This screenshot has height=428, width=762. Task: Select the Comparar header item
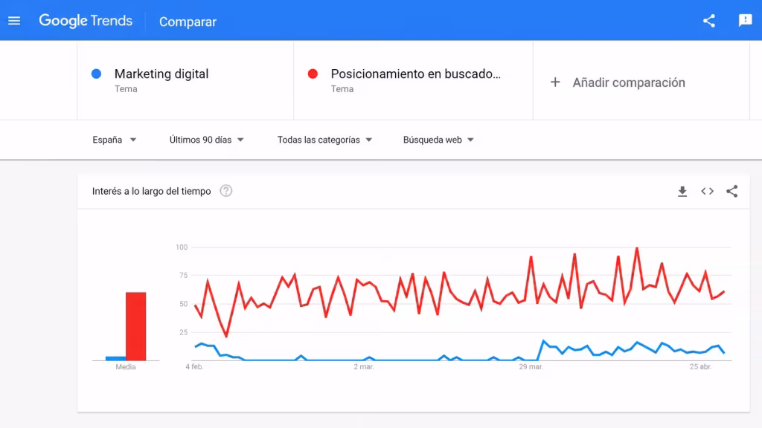point(188,22)
